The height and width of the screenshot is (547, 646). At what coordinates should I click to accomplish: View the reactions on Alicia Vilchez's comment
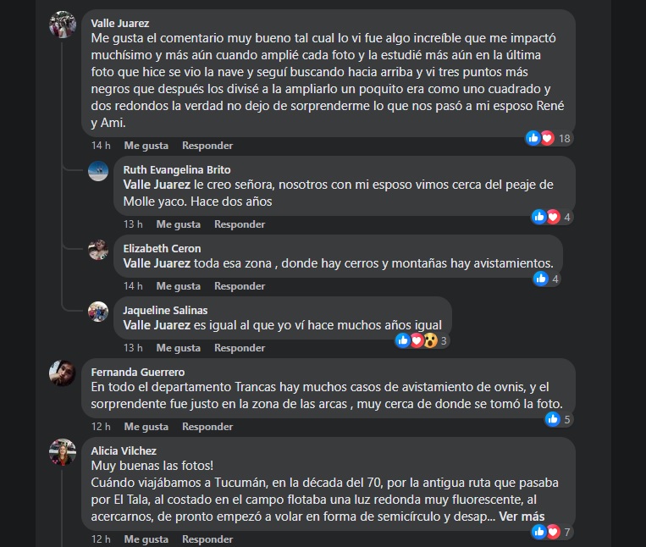[552, 532]
